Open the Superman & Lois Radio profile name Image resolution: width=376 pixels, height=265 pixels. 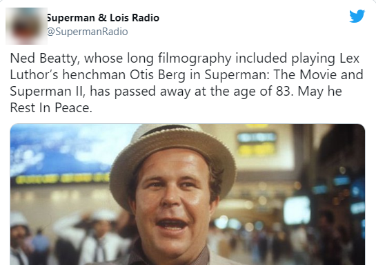coord(103,18)
